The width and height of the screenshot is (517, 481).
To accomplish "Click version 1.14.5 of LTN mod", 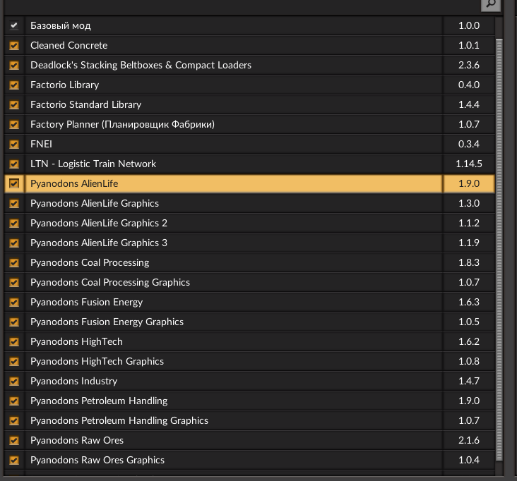I will click(x=468, y=164).
